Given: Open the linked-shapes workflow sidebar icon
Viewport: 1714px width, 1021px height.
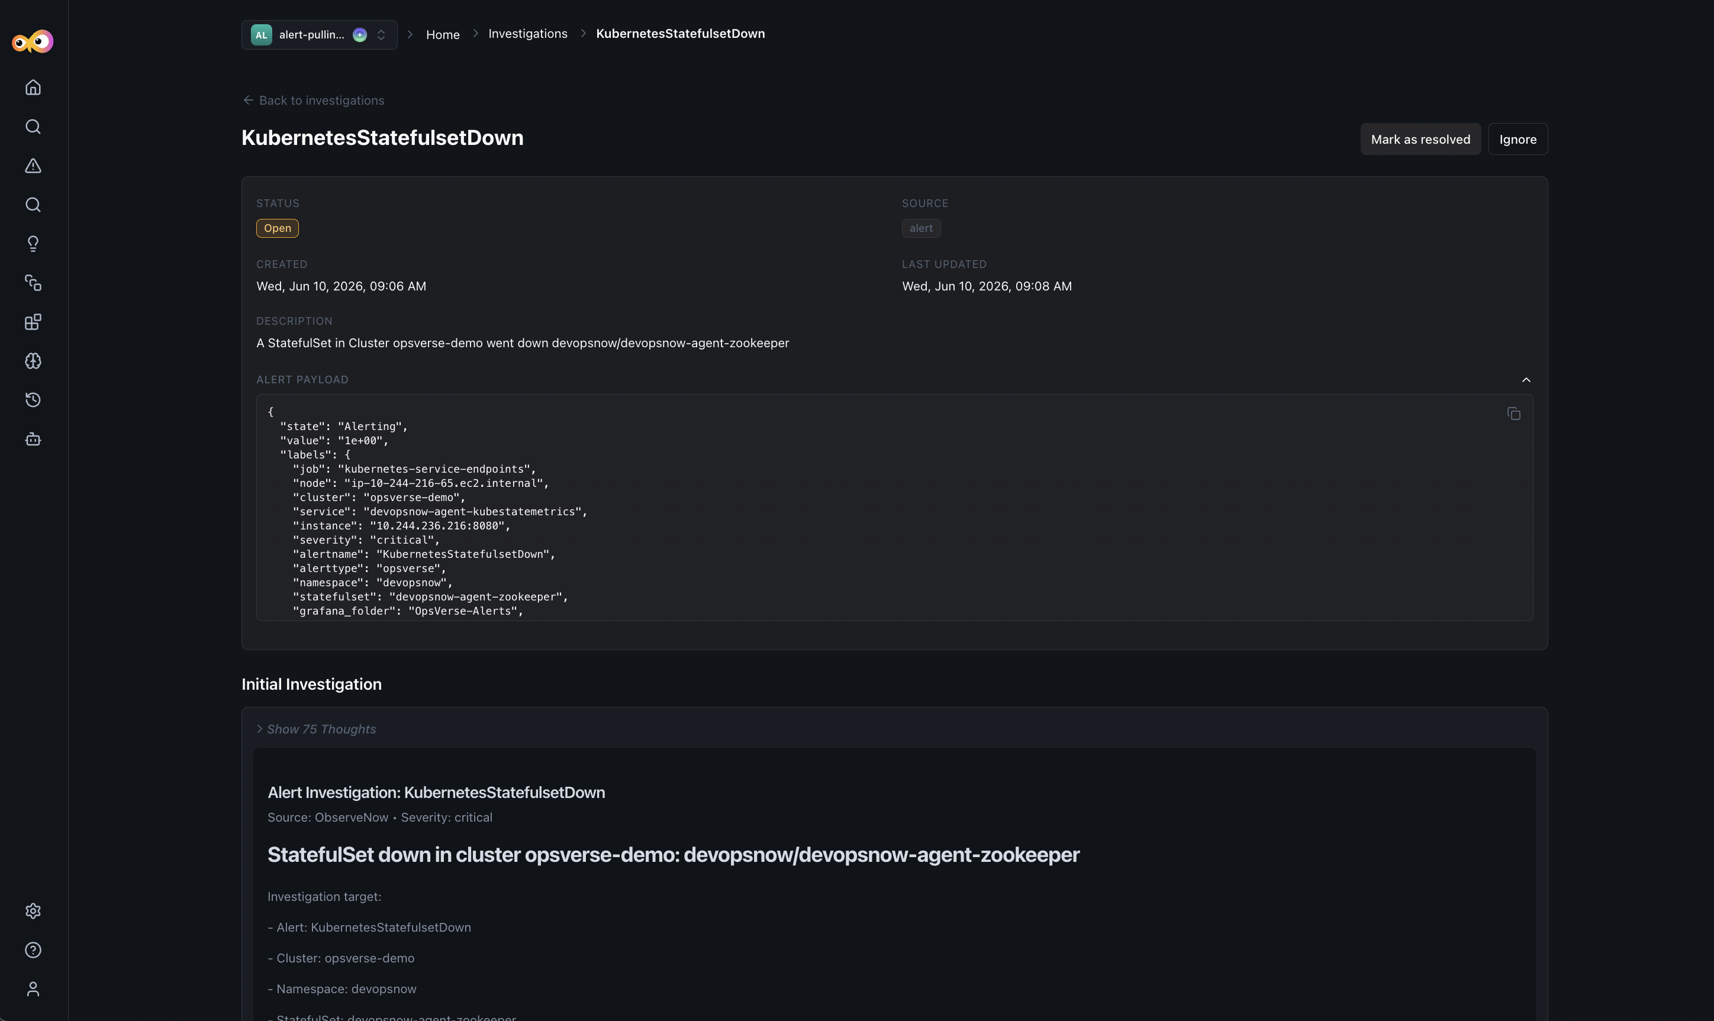Looking at the screenshot, I should click(x=33, y=283).
